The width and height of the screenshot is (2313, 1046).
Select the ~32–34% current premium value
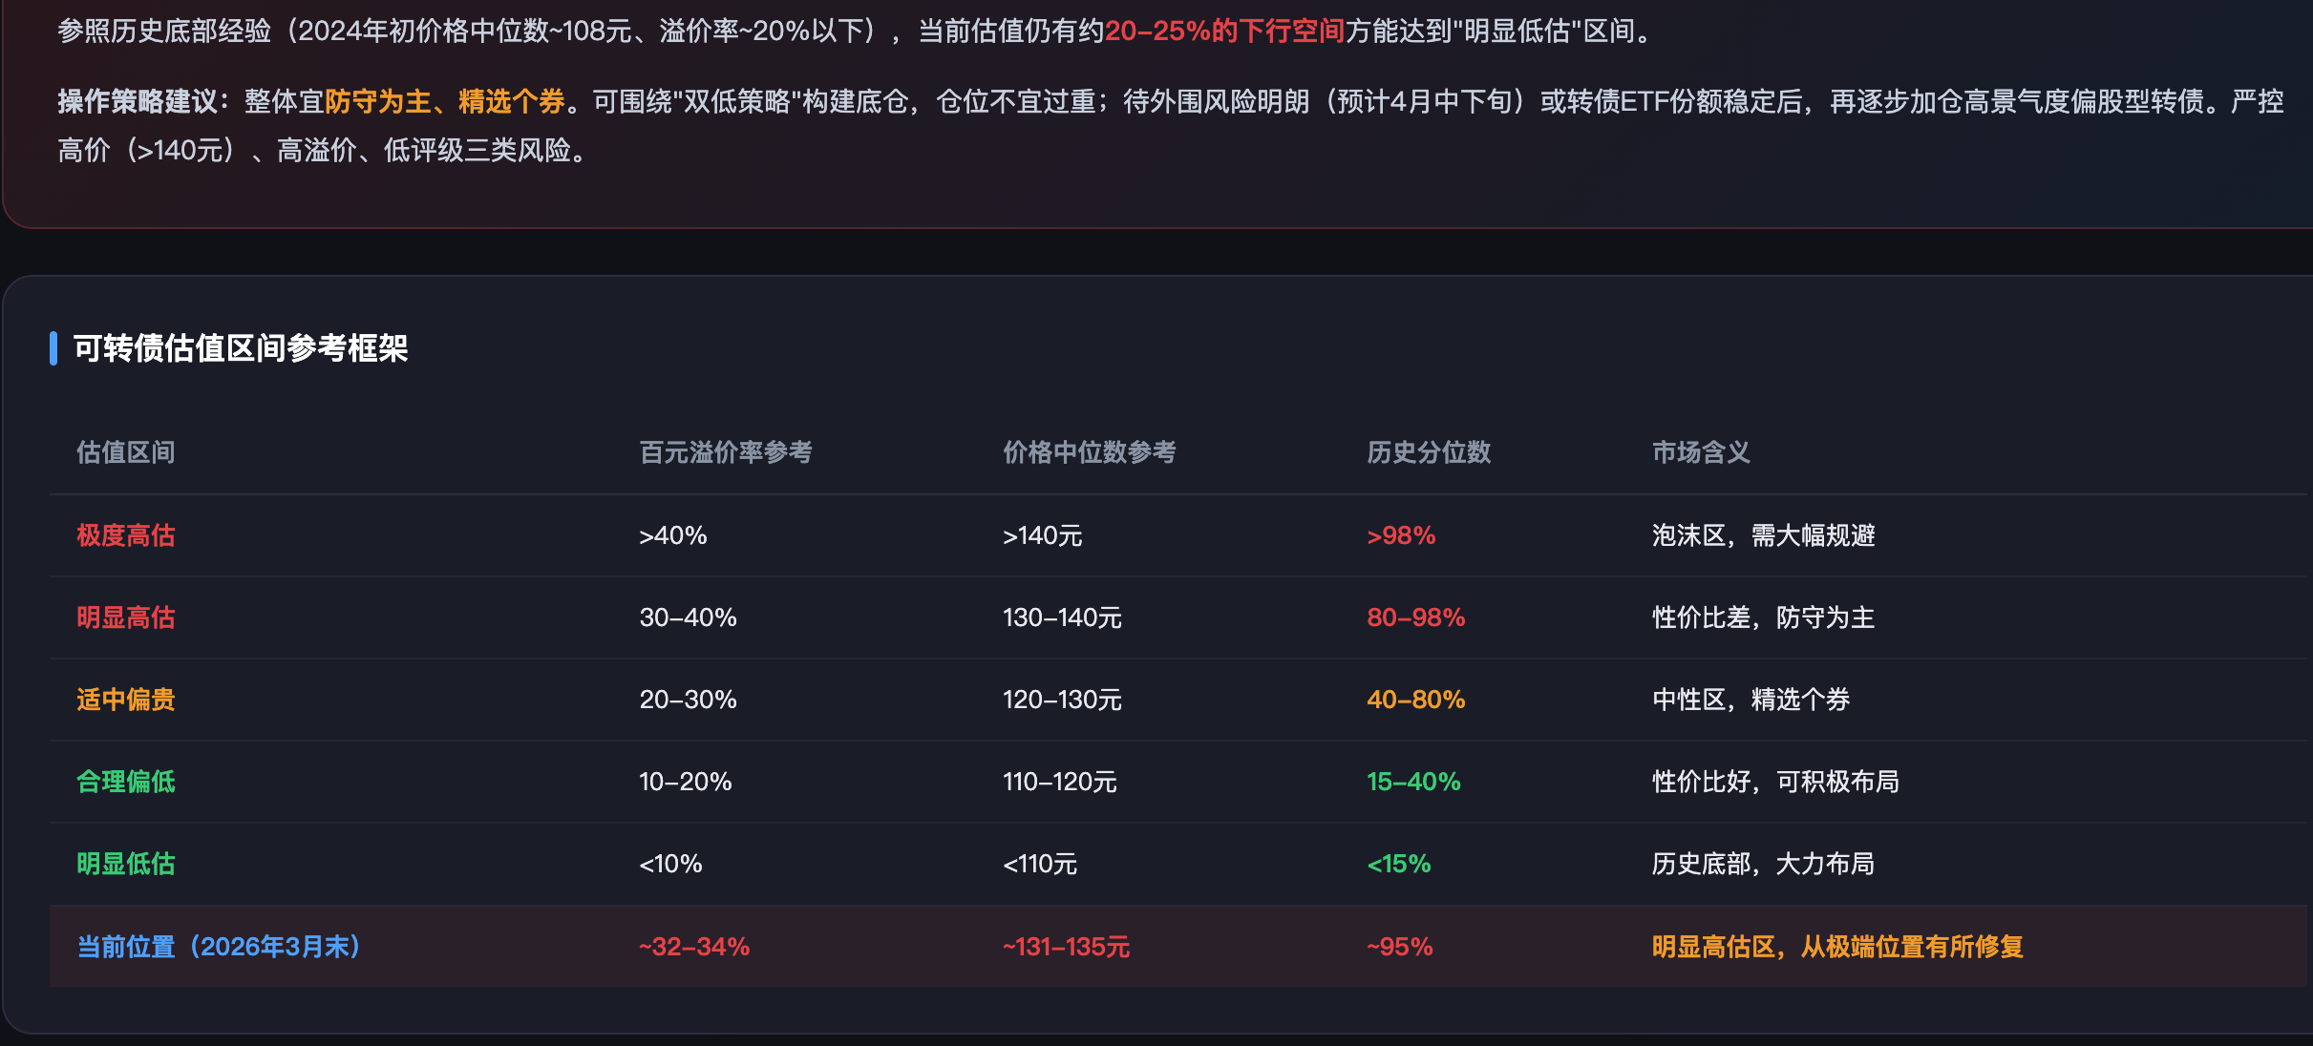pos(694,947)
